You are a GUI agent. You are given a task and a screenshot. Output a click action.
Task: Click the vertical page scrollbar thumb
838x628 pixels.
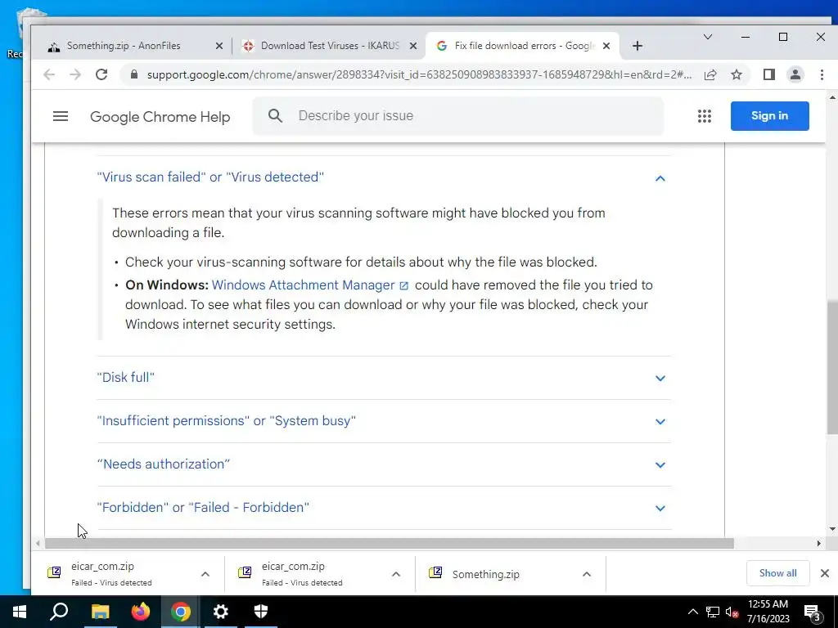point(832,367)
